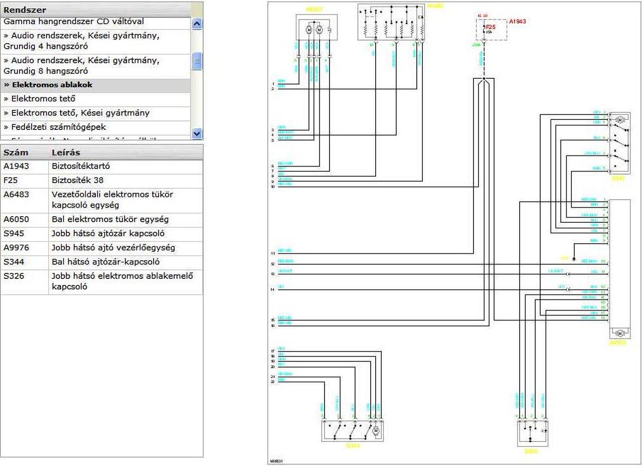The height and width of the screenshot is (466, 642).
Task: Select the A6483 mirror switch unit symbol
Action: point(391,22)
